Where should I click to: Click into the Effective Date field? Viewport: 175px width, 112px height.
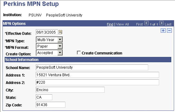47,32
